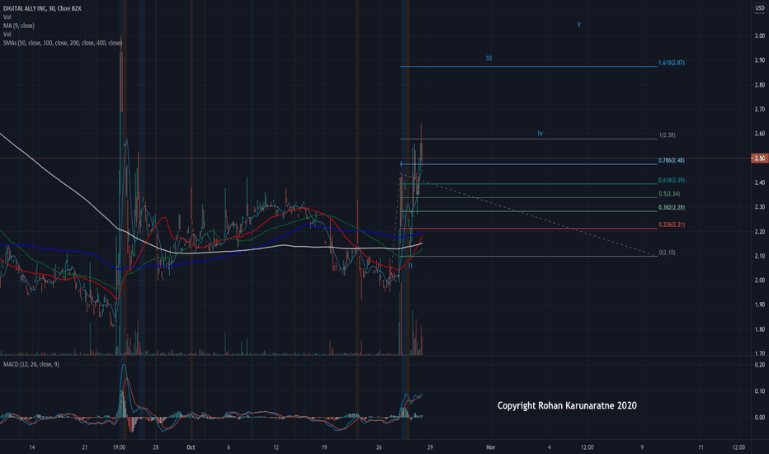Select the 1(2.58) Fibonacci level label
The height and width of the screenshot is (454, 769).
click(667, 135)
